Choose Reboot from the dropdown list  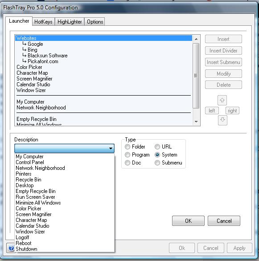coord(65,243)
